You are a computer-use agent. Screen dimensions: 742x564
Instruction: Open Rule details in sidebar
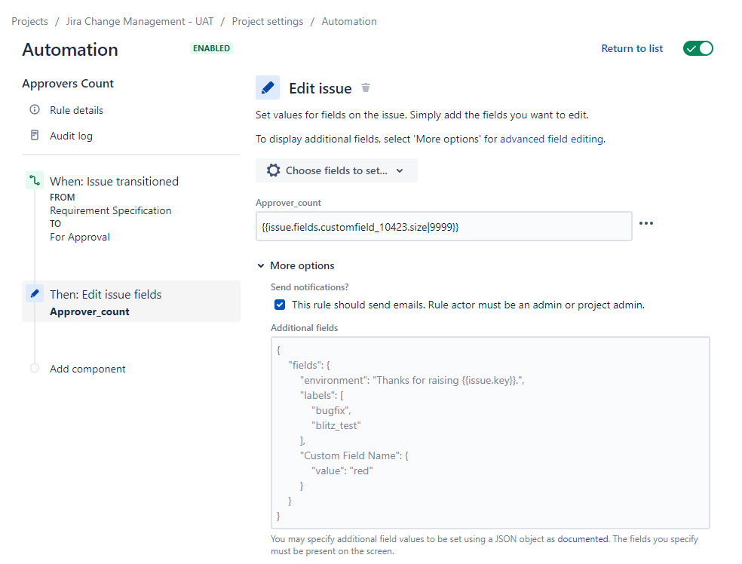(76, 110)
